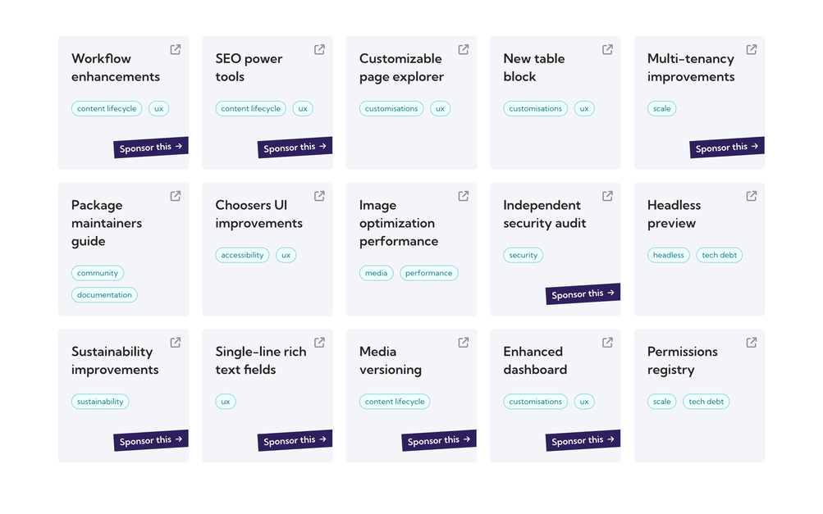
Task: Click the tech debt tag on Headless preview
Action: [x=720, y=255]
